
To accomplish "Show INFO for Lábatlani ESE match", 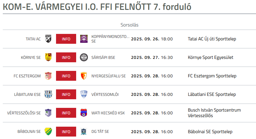I will coord(66,94).
